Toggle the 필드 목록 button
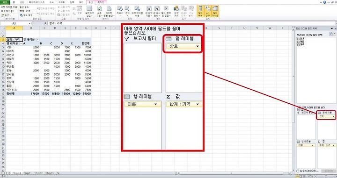The height and width of the screenshot is (178, 337). click(200, 11)
